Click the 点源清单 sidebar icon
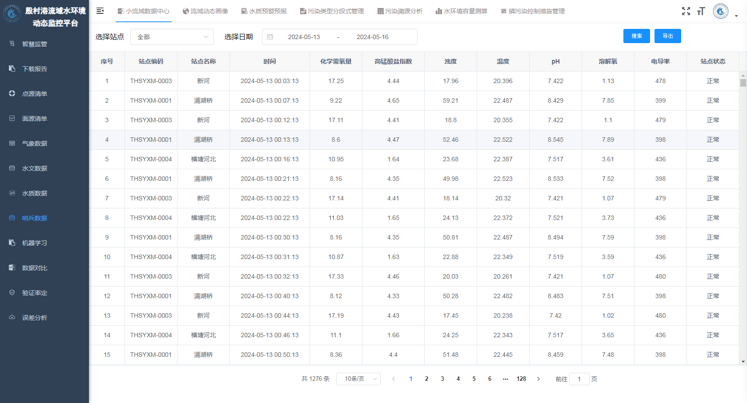This screenshot has height=403, width=747. tap(12, 93)
